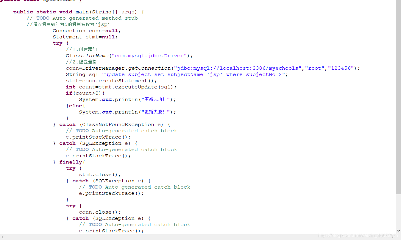Click the horizontal scrollbar at the bottom
Image resolution: width=401 pixels, height=241 pixels.
(x=198, y=237)
